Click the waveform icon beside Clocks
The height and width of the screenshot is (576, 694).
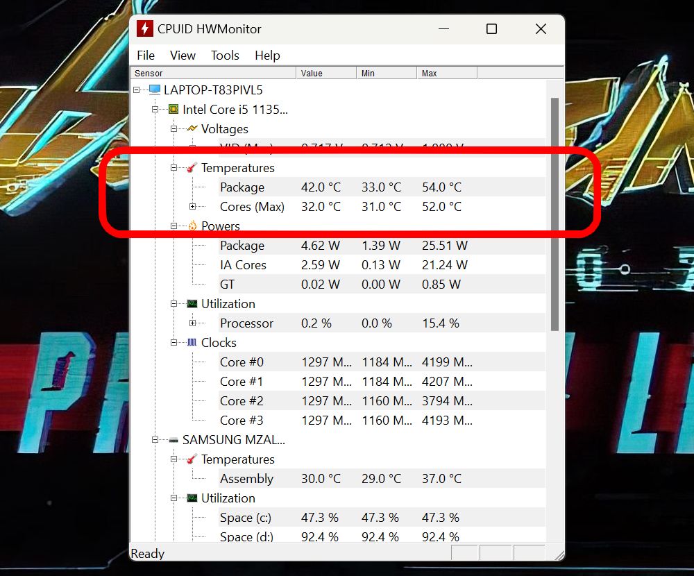[192, 343]
